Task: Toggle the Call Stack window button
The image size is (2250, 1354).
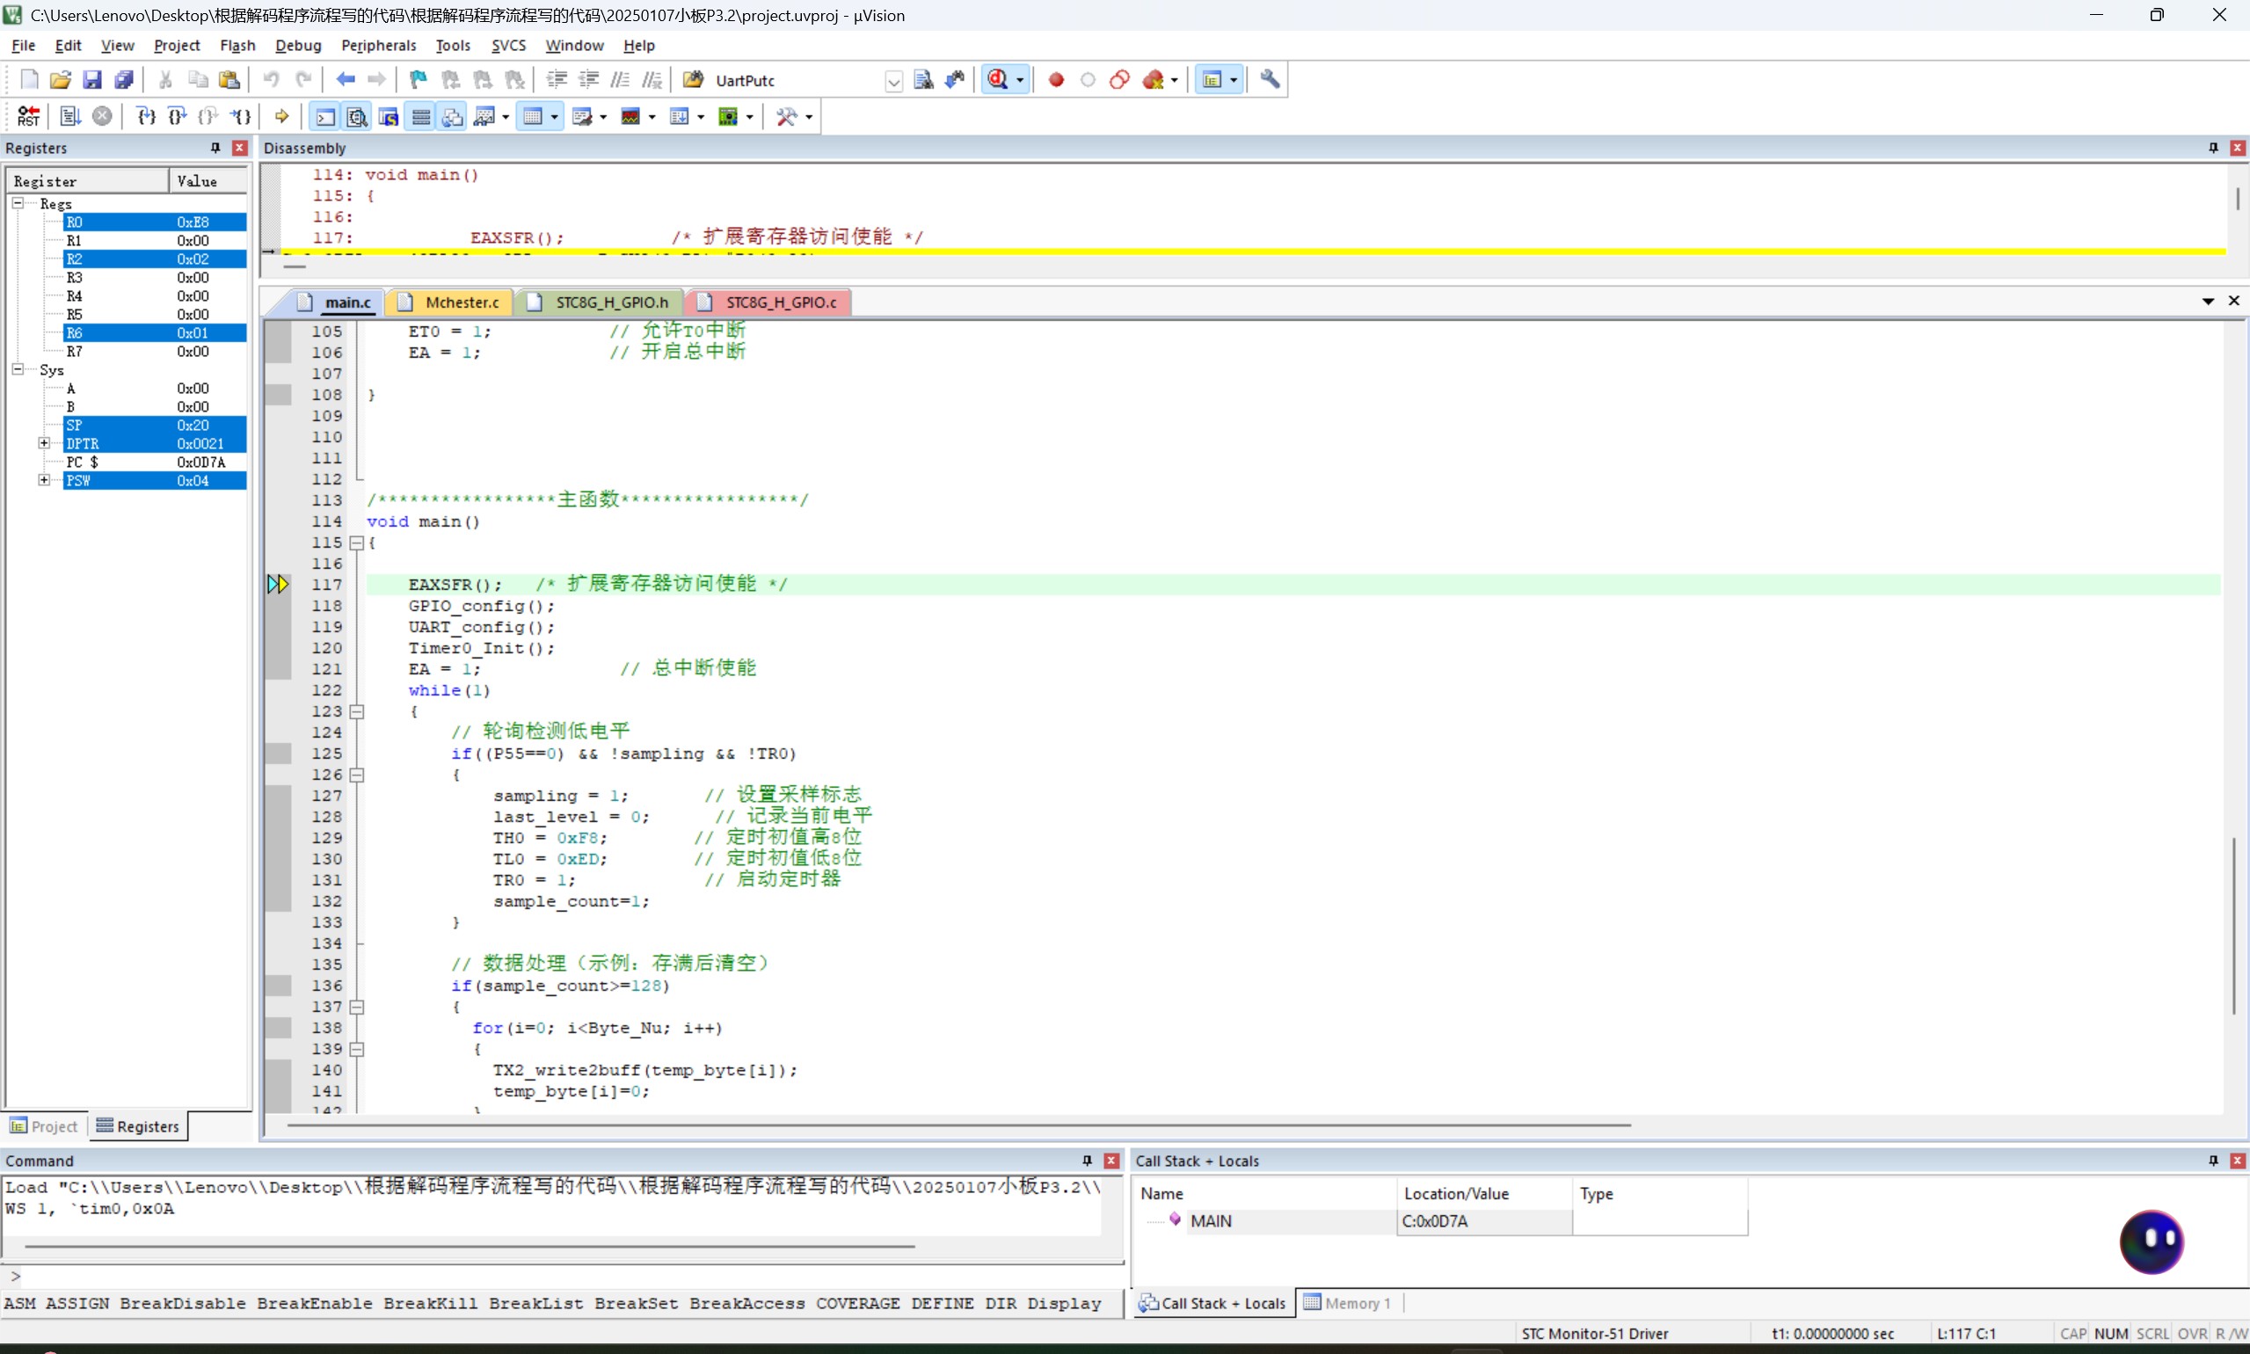Action: [453, 116]
